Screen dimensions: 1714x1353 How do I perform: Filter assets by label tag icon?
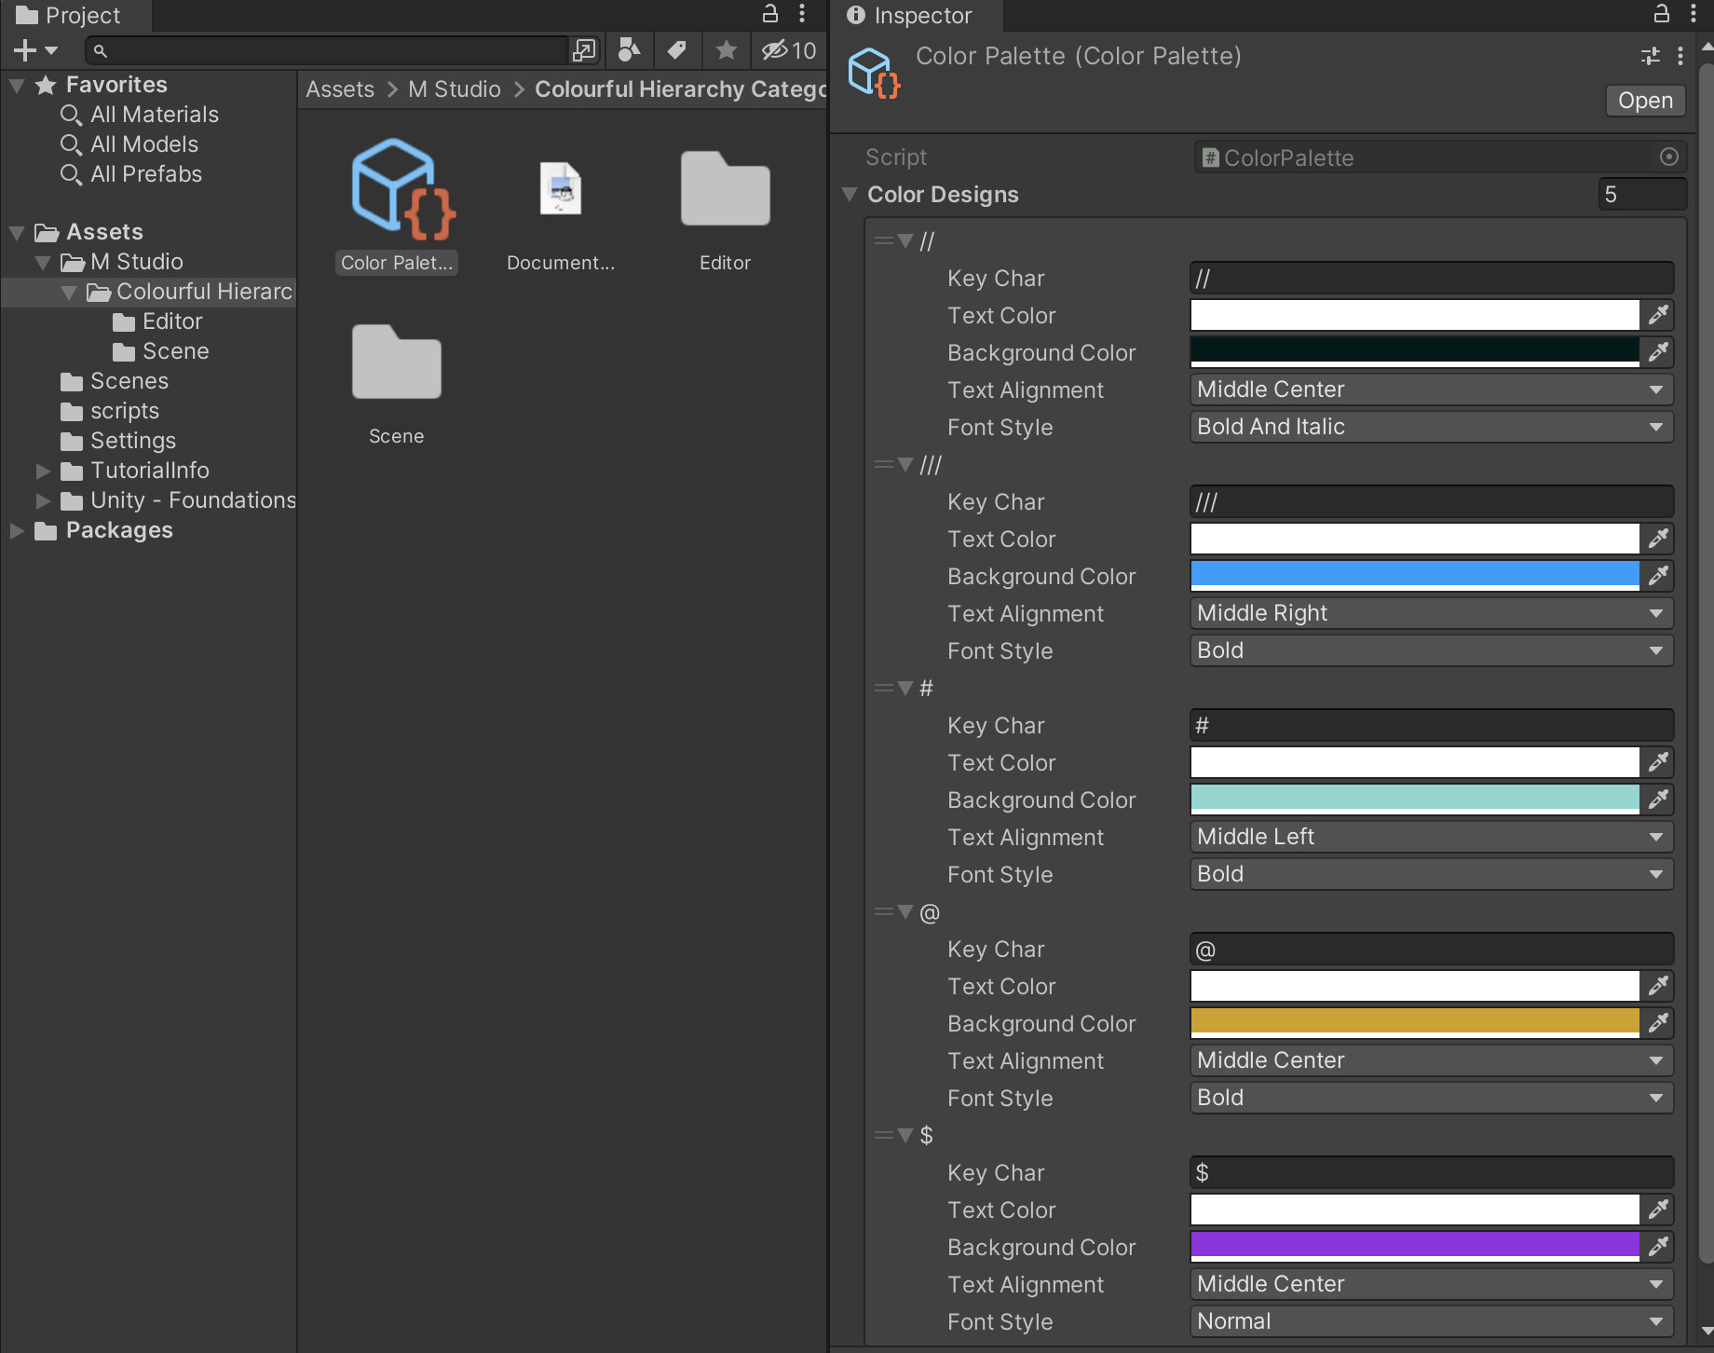(677, 51)
